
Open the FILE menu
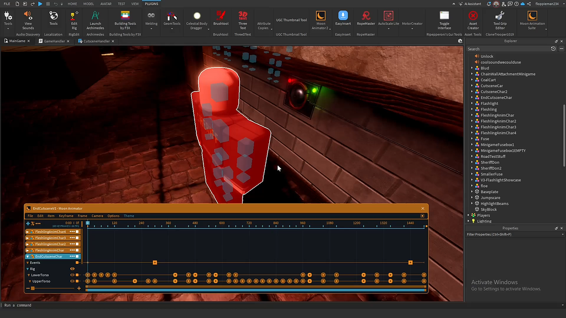[7, 4]
